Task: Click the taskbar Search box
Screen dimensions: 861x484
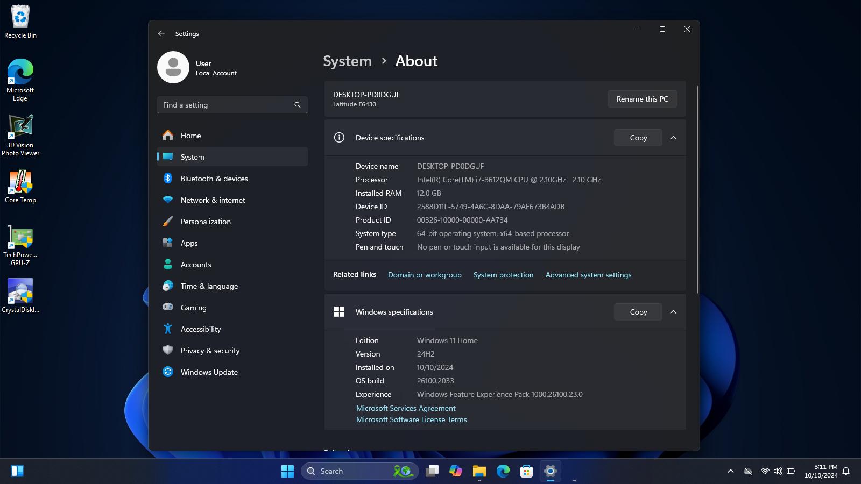Action: pos(359,471)
